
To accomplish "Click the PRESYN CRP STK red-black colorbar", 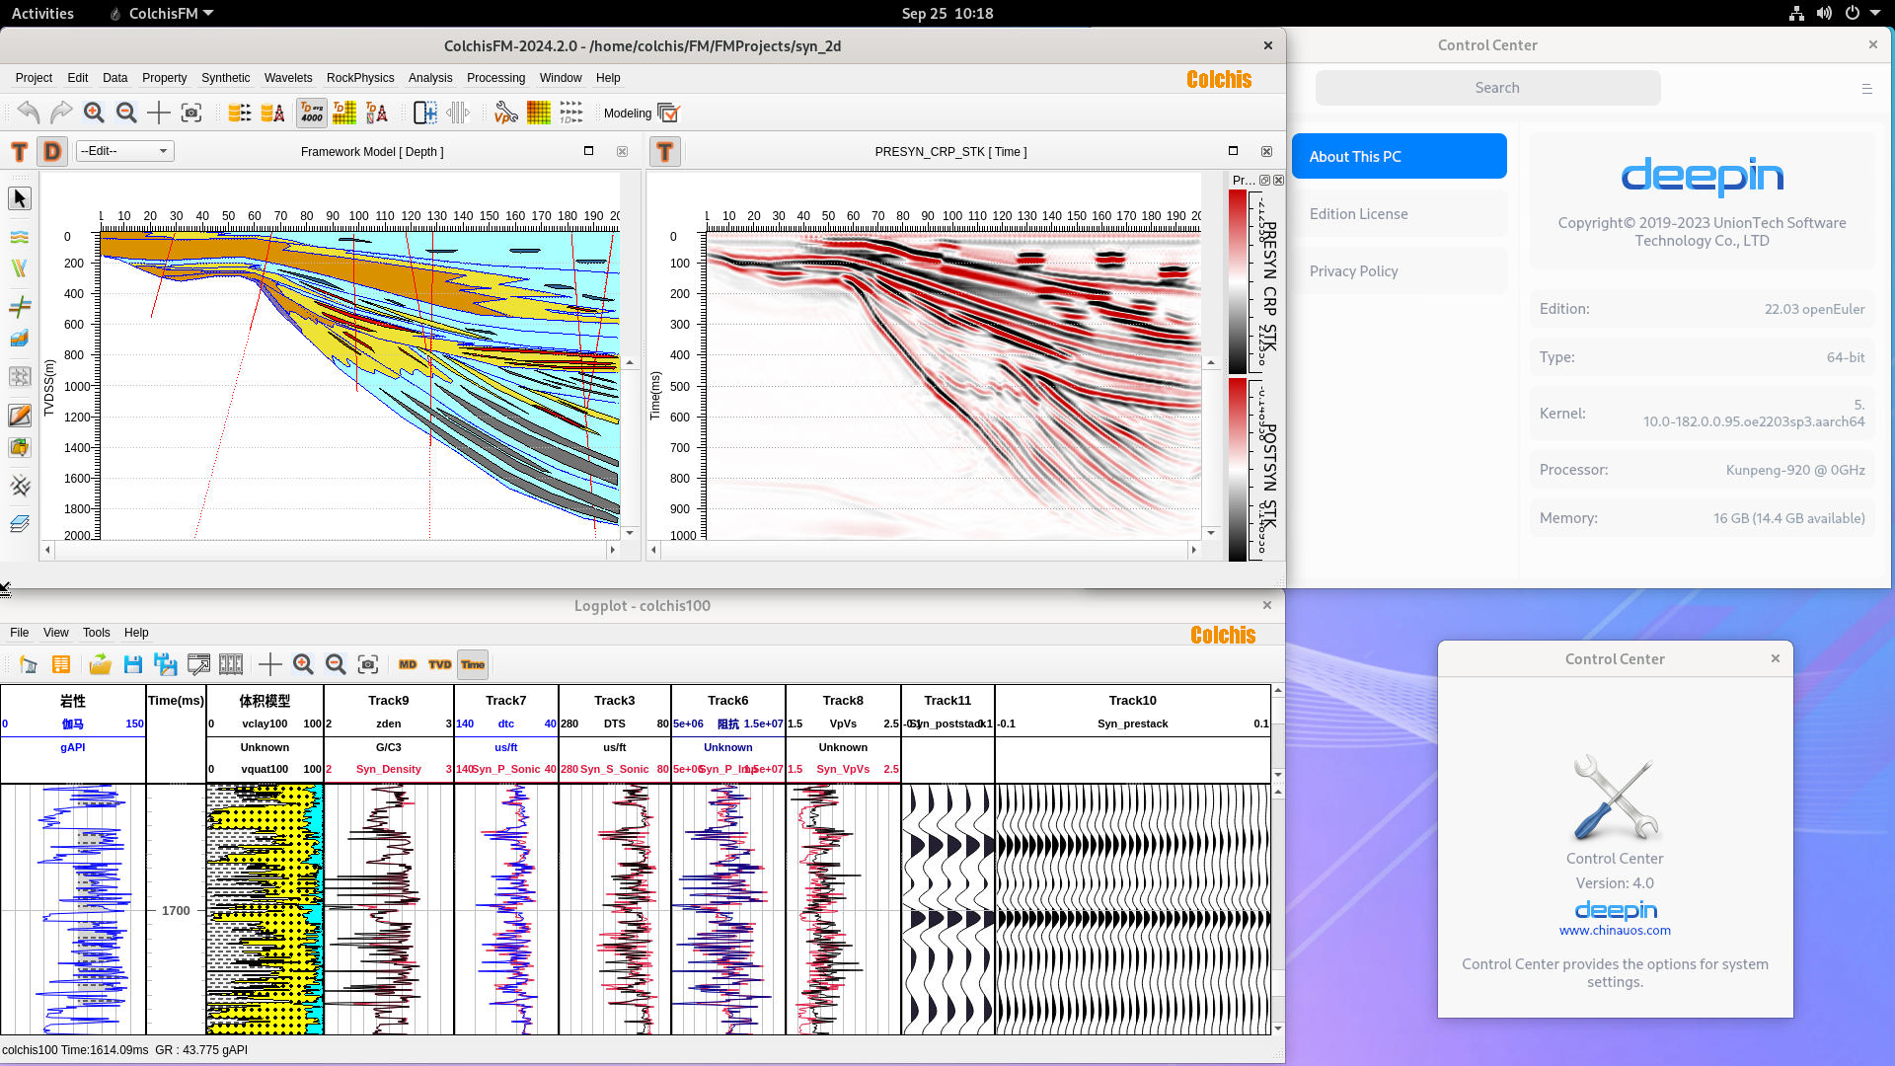I will pos(1238,280).
